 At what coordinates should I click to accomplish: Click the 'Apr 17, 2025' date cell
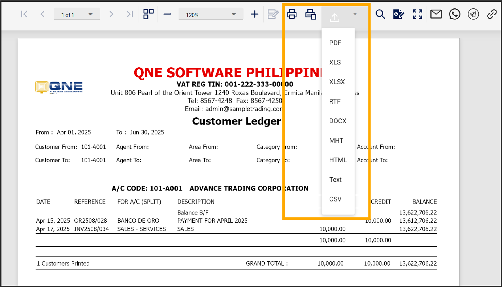[53, 229]
